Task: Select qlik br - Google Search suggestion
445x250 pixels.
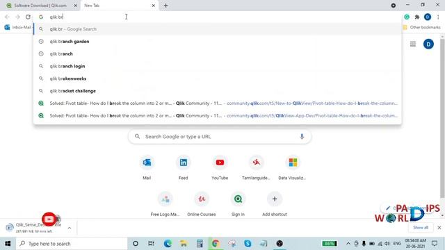Action: (218, 29)
